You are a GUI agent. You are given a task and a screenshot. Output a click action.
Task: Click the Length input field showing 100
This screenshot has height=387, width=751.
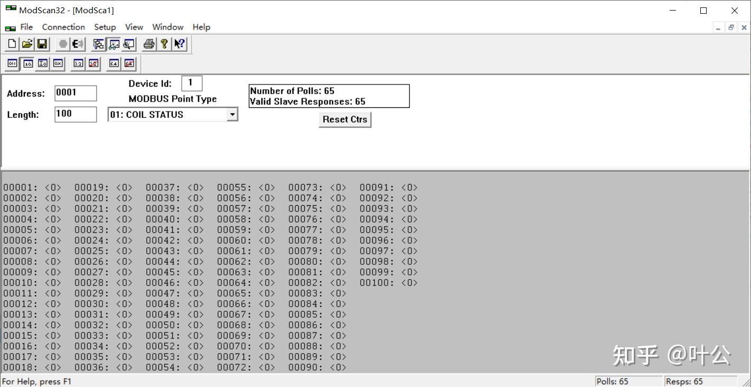pyautogui.click(x=76, y=114)
